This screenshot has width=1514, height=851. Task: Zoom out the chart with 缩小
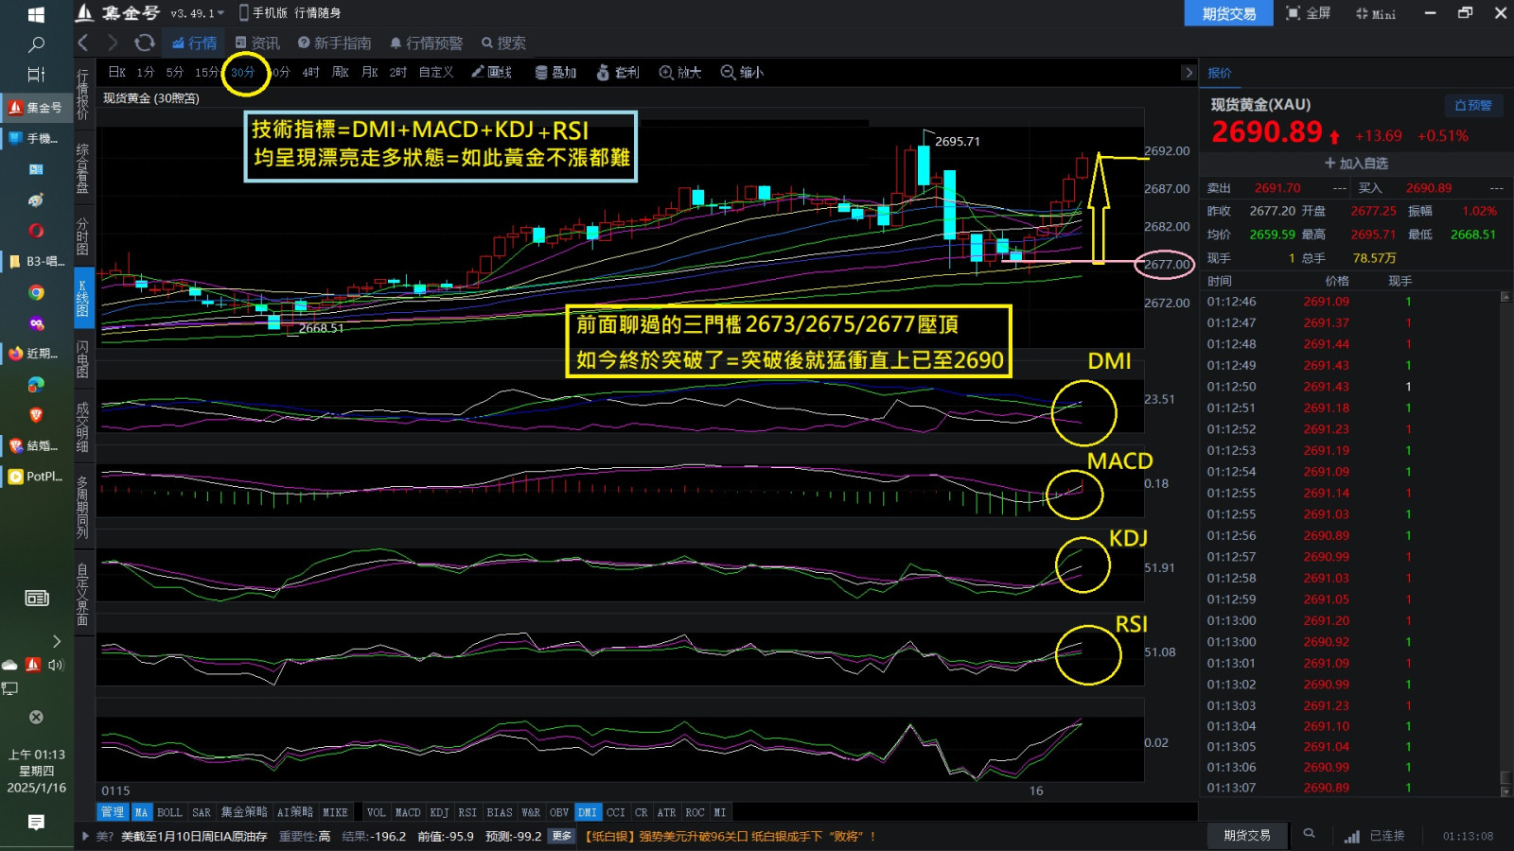pos(742,72)
